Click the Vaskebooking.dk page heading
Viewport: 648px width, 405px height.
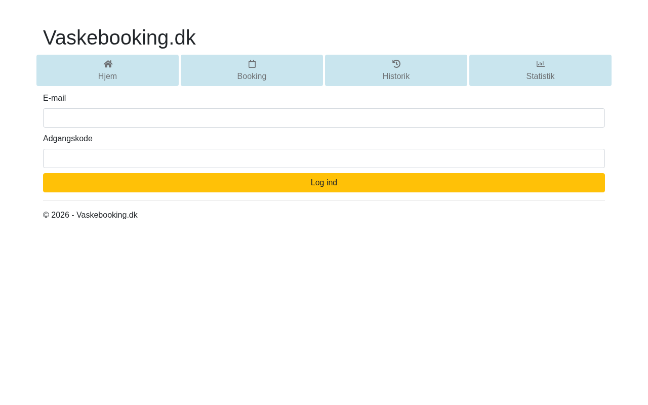coord(119,37)
